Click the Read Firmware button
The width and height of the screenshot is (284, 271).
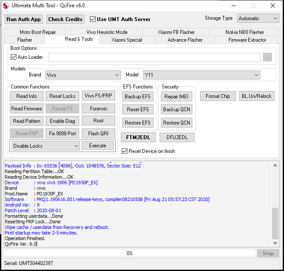coord(27,109)
